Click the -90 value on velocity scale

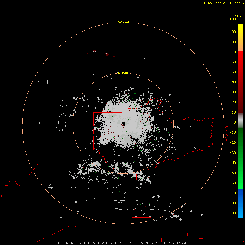coord(233,213)
